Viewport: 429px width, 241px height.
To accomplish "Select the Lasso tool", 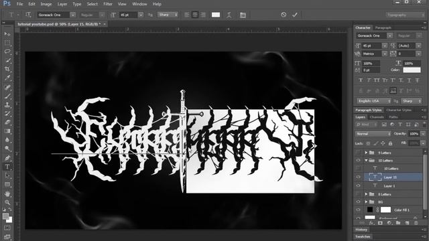I will (7, 52).
